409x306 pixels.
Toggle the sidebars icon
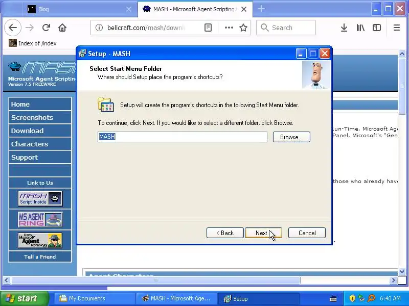pos(377,28)
